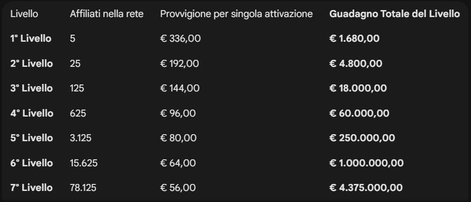Select the € 18.000,00 total cell
This screenshot has height=202, width=471.
(x=358, y=88)
